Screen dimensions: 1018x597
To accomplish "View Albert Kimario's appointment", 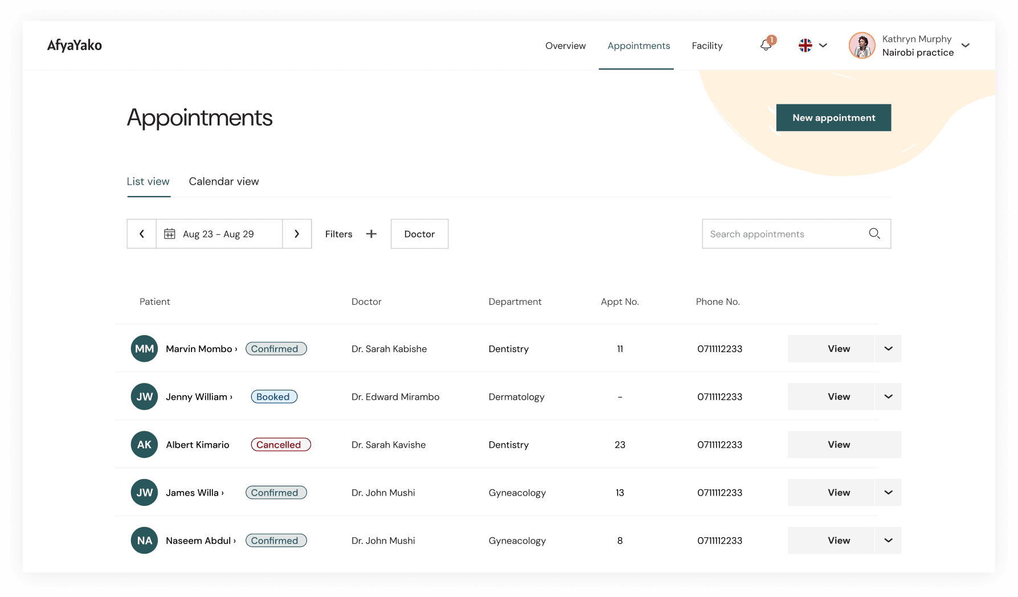I will click(x=844, y=444).
